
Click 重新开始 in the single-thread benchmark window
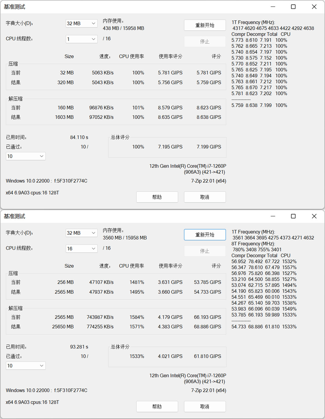tap(205, 25)
